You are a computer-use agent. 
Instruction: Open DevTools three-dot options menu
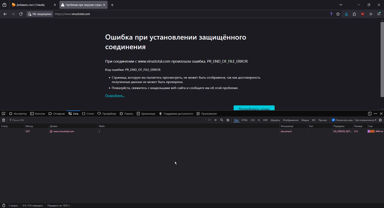(x=375, y=114)
